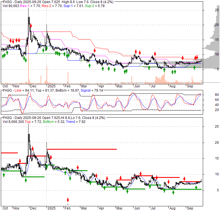Click the Mar label under the top chart

pyautogui.click(x=84, y=86)
